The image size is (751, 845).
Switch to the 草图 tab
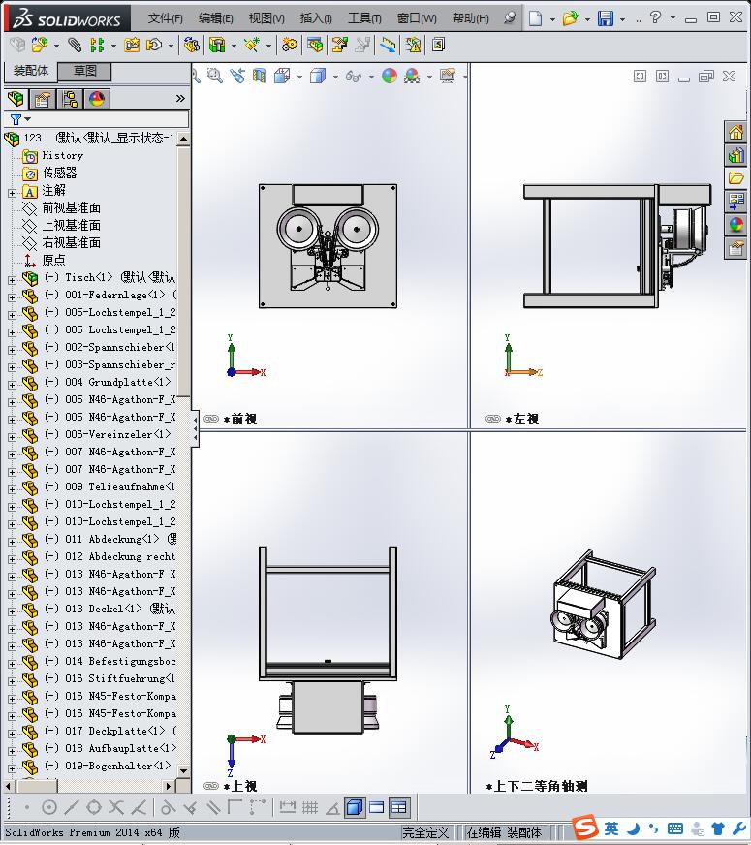(x=84, y=71)
